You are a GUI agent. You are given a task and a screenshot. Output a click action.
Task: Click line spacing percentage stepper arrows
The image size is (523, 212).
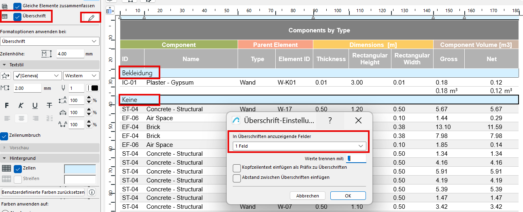tap(88, 100)
